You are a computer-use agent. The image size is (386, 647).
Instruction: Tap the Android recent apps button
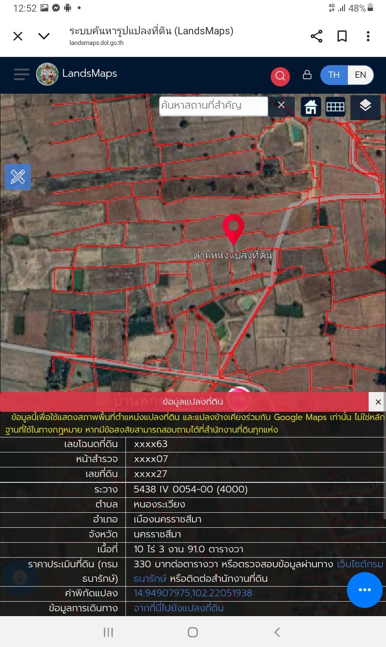(x=109, y=632)
